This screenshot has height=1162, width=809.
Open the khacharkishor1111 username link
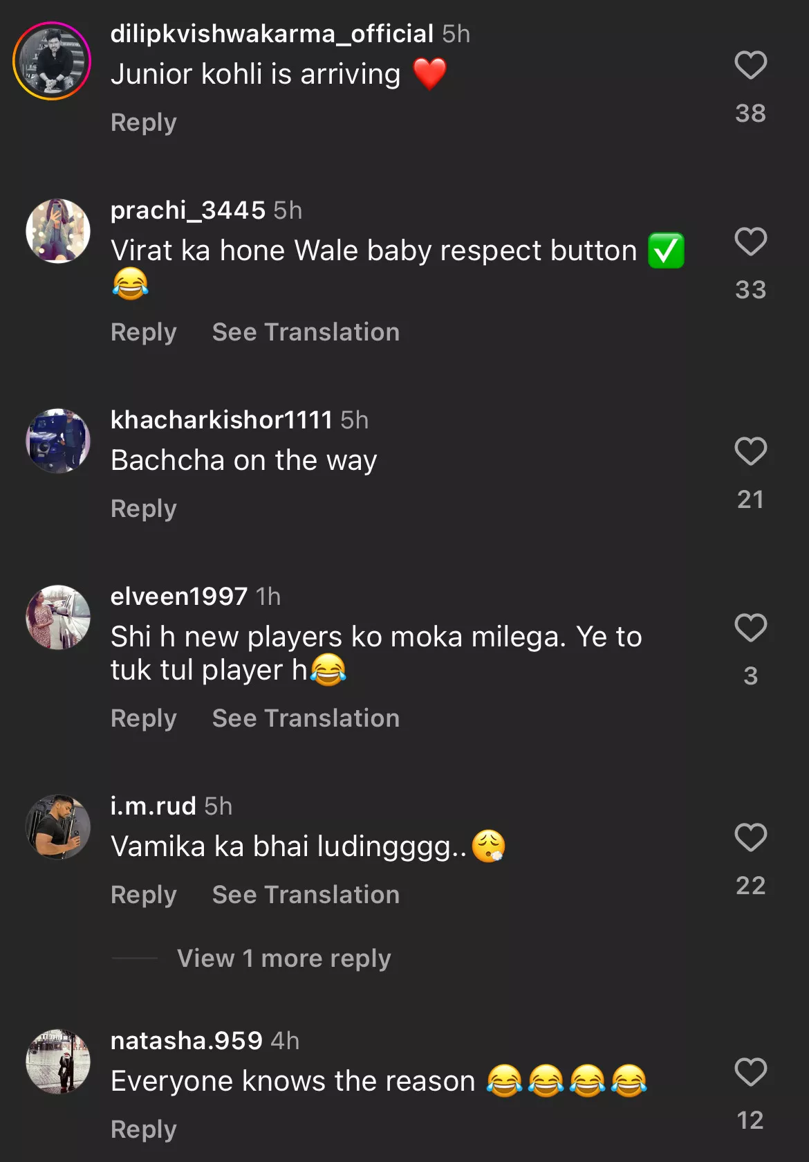pos(221,420)
